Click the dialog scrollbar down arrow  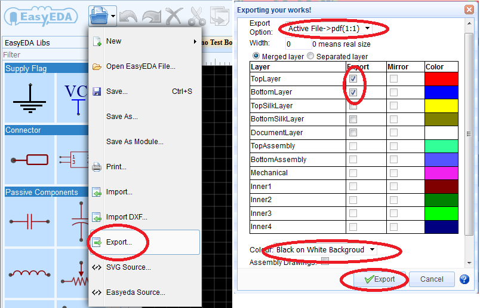(469, 263)
